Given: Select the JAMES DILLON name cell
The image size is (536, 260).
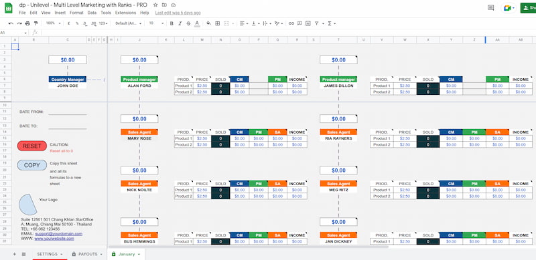Looking at the screenshot, I should (339, 86).
